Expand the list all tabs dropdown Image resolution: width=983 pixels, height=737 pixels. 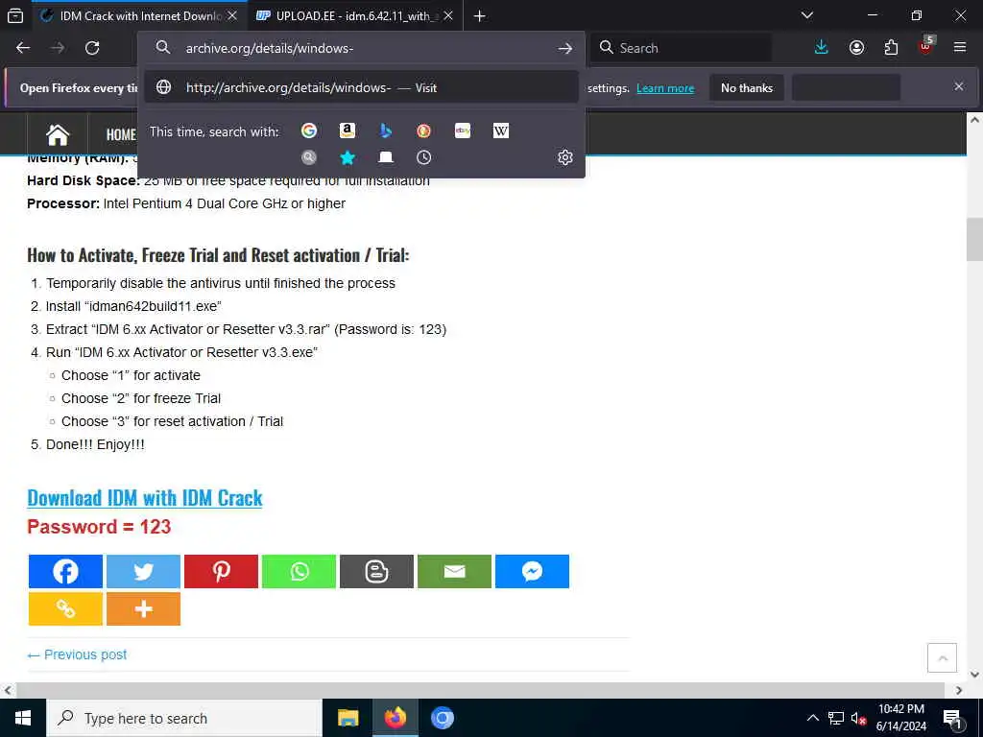pos(807,15)
